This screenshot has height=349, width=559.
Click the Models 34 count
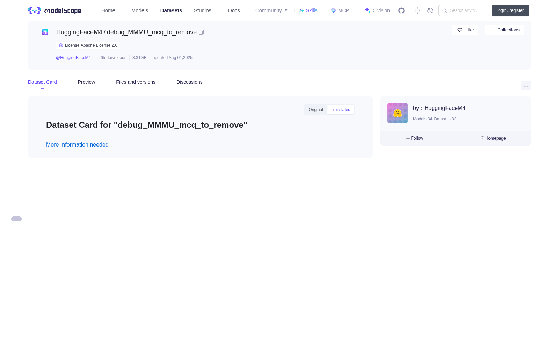pyautogui.click(x=422, y=119)
